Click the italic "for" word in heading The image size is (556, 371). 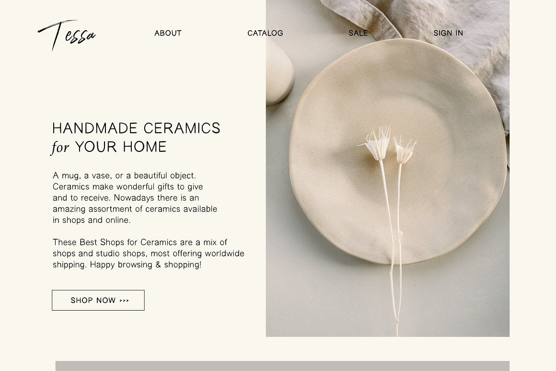coord(60,147)
